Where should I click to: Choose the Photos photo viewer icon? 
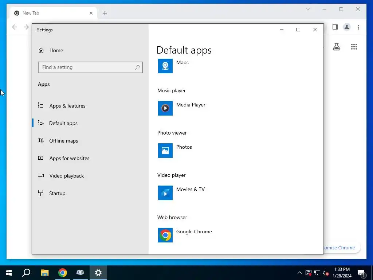[x=165, y=151]
